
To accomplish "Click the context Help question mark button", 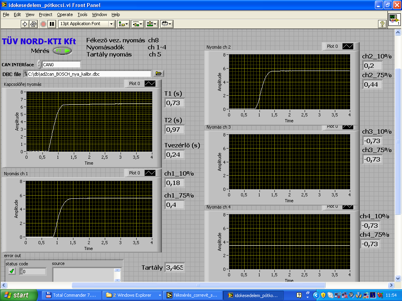I will (382, 24).
